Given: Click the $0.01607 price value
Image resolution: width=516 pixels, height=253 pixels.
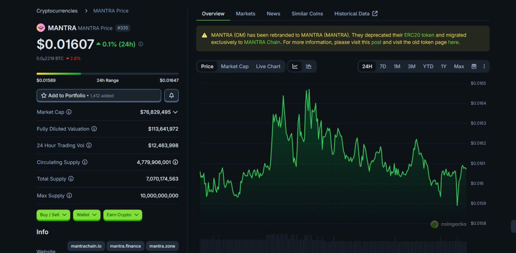Looking at the screenshot, I should click(x=65, y=44).
